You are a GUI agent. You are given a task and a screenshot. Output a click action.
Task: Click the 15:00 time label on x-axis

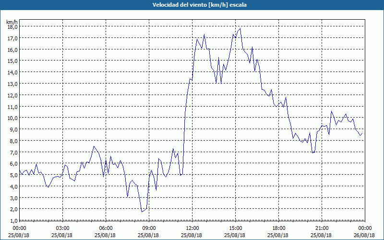[235, 228]
